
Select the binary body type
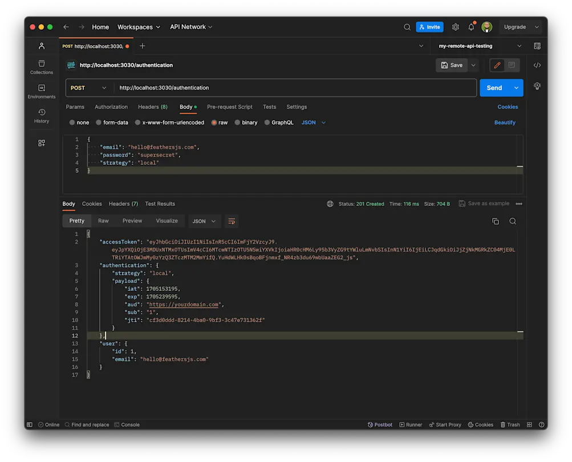click(x=246, y=123)
